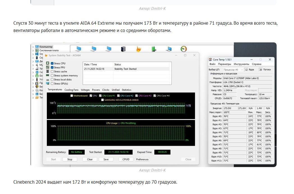The image size is (294, 194).
Task: Click the Core Temp title bar icon
Action: pyautogui.click(x=210, y=60)
